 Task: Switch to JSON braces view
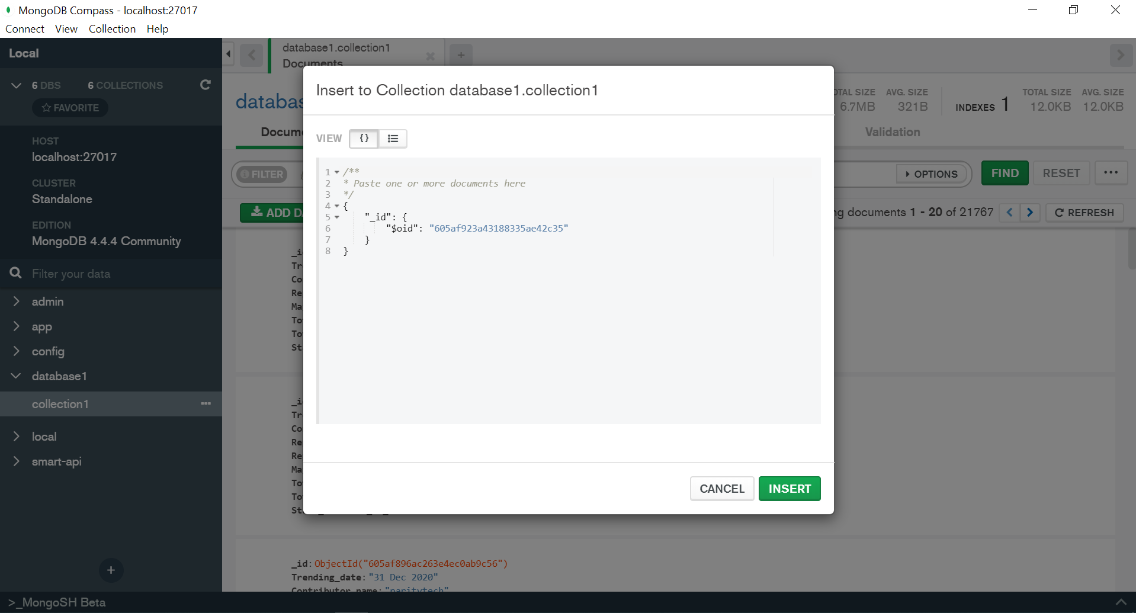364,139
